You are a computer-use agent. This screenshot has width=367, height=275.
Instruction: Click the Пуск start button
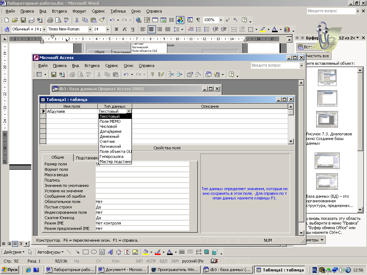tap(10, 270)
